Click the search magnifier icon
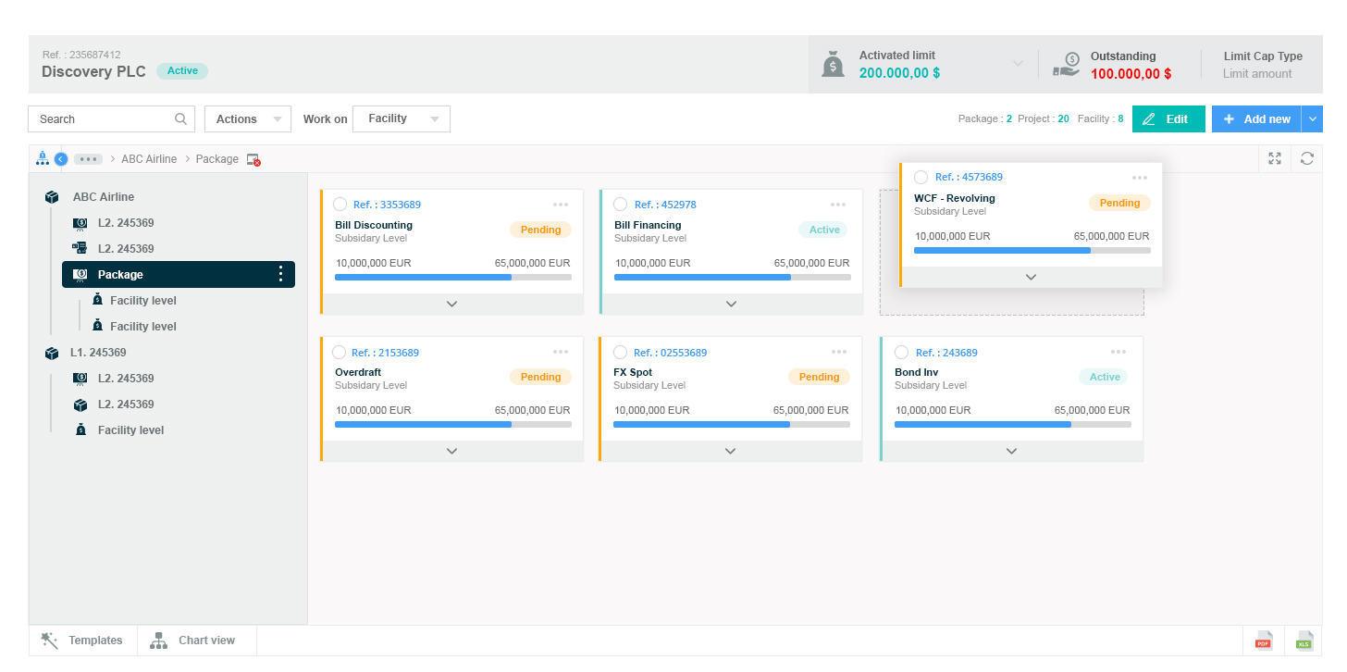Image resolution: width=1347 pixels, height=672 pixels. pyautogui.click(x=181, y=119)
